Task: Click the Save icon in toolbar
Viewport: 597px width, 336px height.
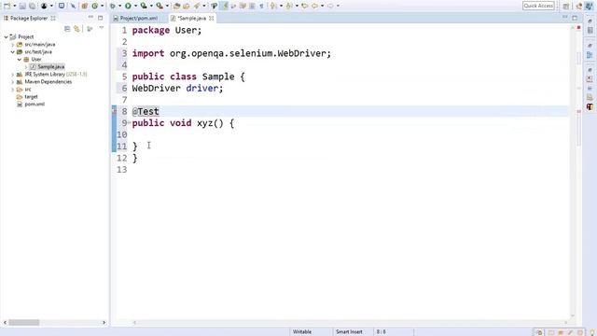Action: pos(22,6)
